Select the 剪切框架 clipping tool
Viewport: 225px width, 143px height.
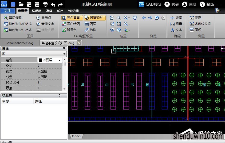click(13, 18)
